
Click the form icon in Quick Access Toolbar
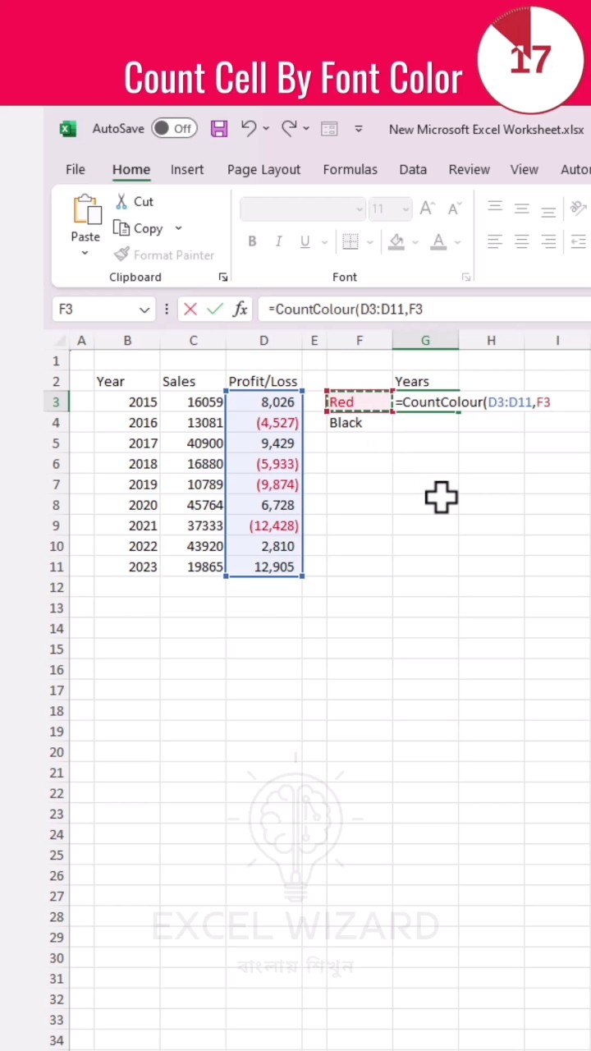tap(329, 129)
